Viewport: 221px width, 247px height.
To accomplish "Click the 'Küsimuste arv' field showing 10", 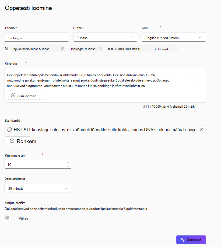I will (38, 164).
